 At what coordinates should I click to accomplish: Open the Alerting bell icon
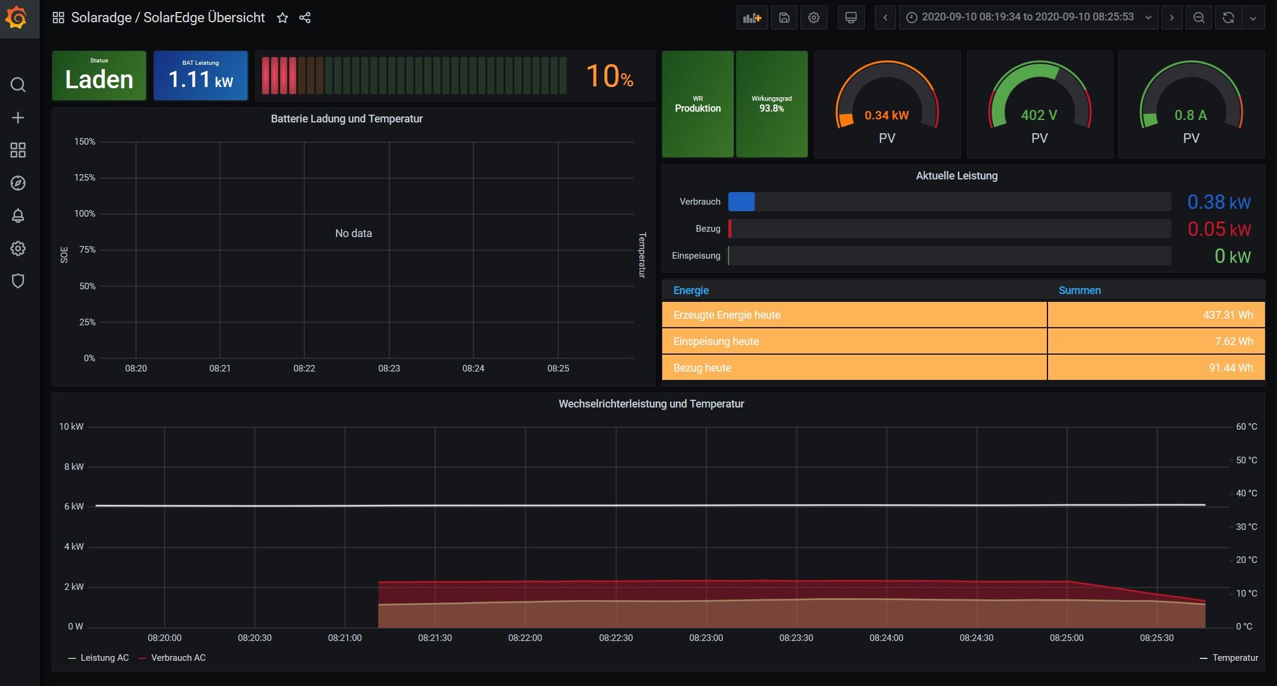(x=18, y=216)
